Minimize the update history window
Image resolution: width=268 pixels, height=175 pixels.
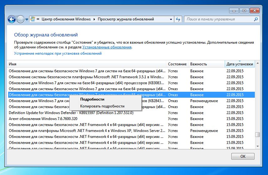pyautogui.click(x=234, y=11)
